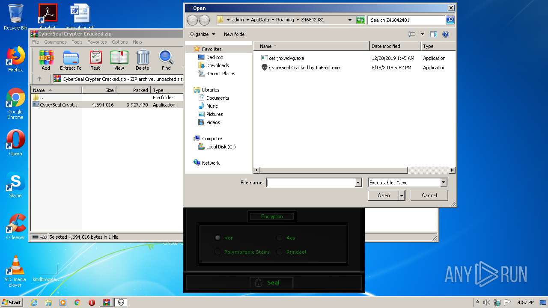This screenshot has height=308, width=548.
Task: Click WinRAR Find toolbar icon
Action: click(166, 60)
